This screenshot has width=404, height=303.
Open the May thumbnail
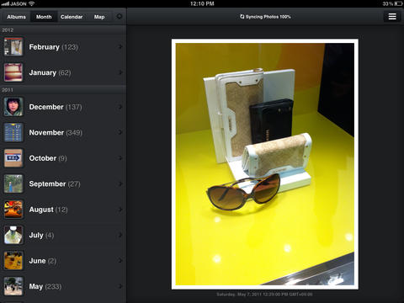click(13, 286)
